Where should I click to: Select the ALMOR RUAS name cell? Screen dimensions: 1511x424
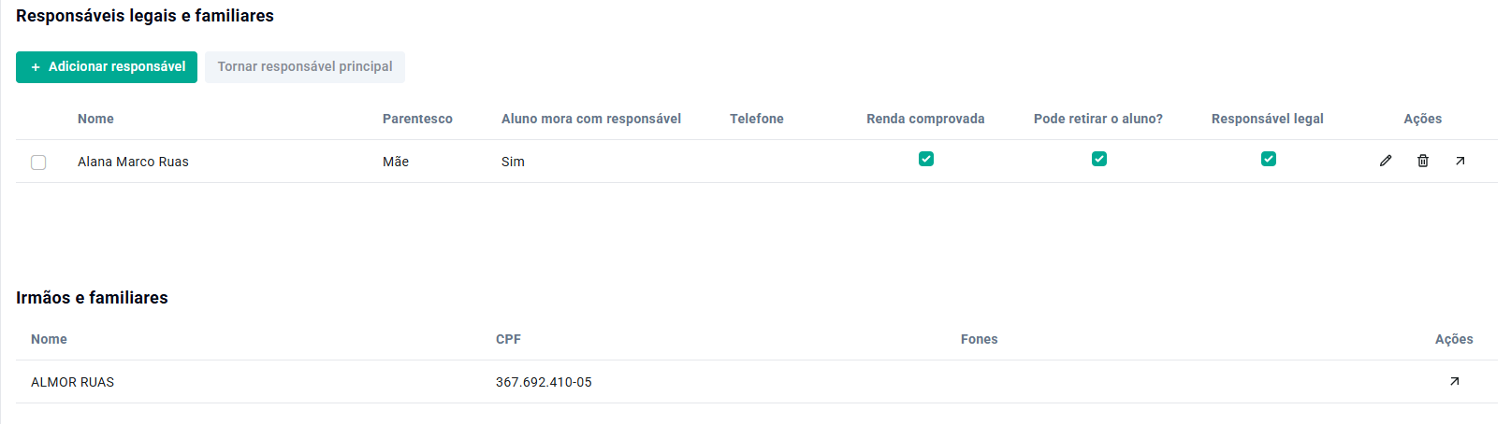coord(72,382)
